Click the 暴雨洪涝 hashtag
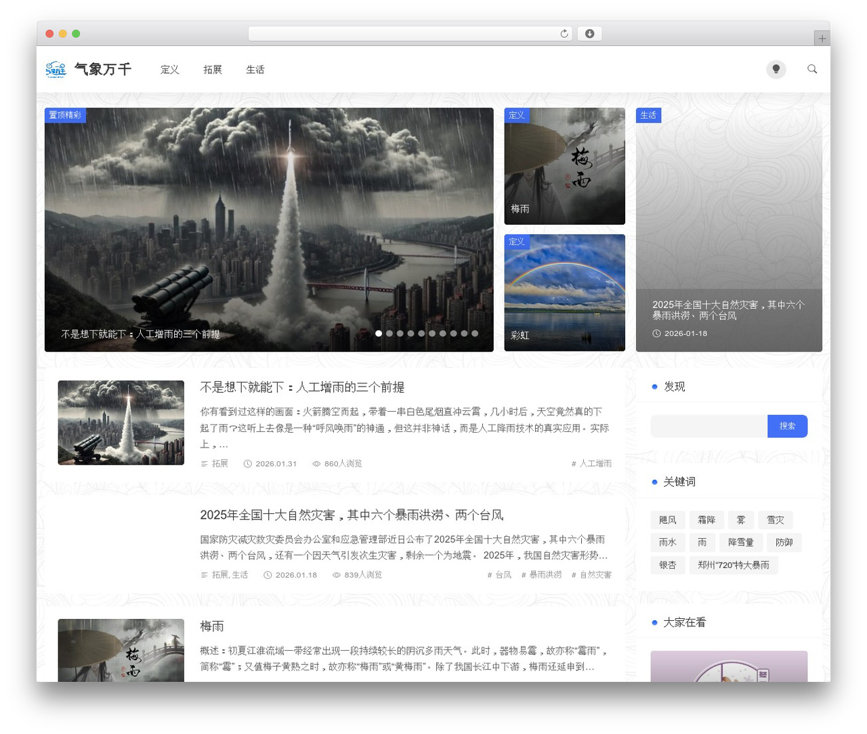Viewport: 867px width, 734px height. (541, 575)
